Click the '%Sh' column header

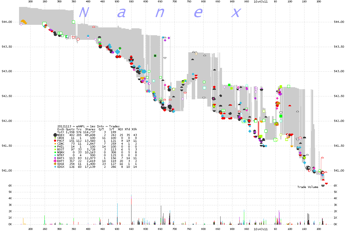(134, 129)
